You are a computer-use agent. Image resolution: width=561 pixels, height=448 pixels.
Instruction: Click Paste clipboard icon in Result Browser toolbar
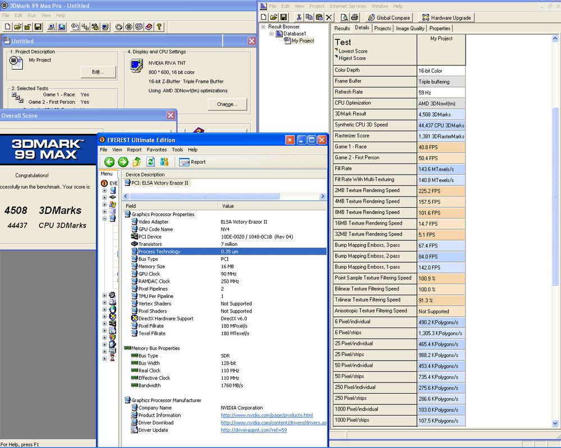click(319, 17)
